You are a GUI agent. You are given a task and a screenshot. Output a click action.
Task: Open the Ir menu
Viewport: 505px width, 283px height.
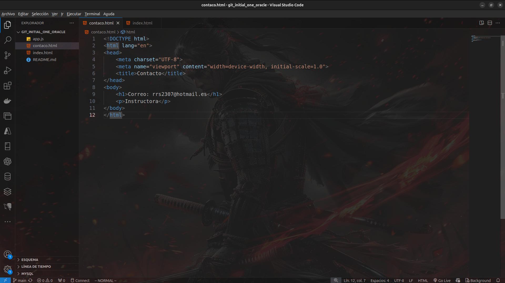tap(62, 14)
